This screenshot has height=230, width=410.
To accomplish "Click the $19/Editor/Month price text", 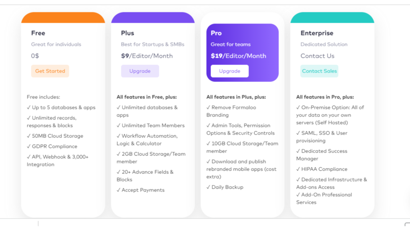I will pos(238,56).
